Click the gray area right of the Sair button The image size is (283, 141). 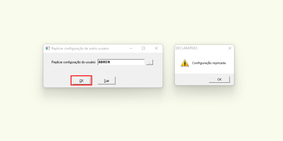(x=139, y=81)
